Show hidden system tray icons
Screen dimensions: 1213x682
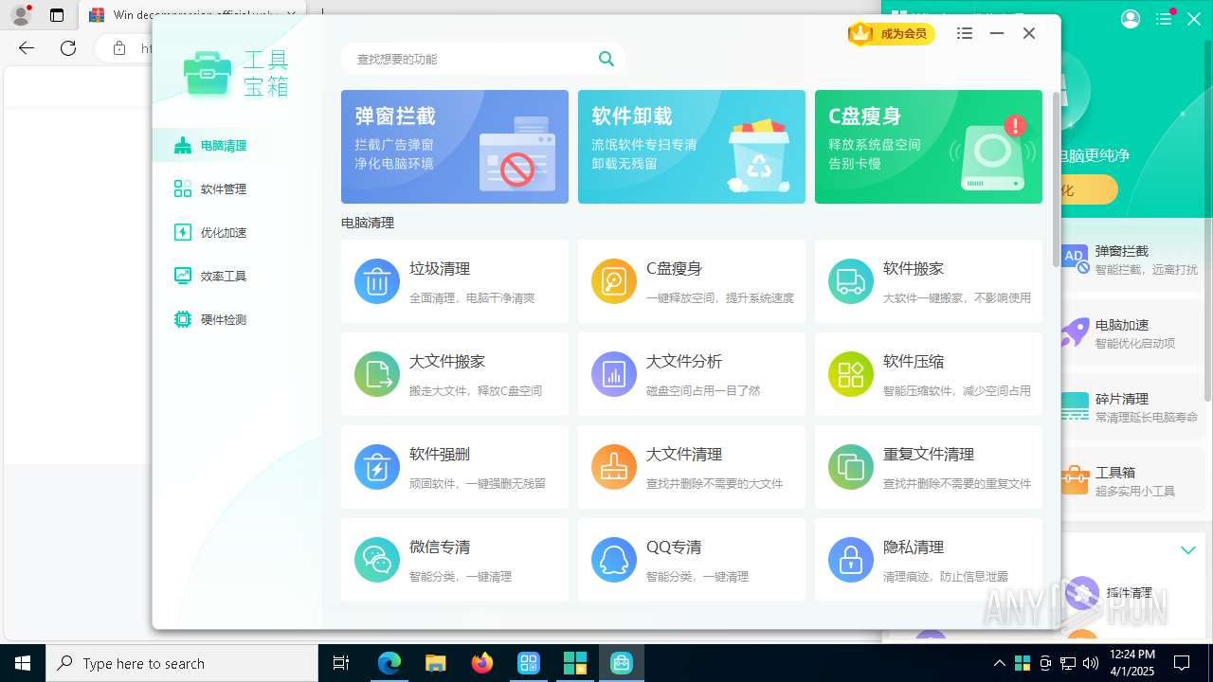999,663
